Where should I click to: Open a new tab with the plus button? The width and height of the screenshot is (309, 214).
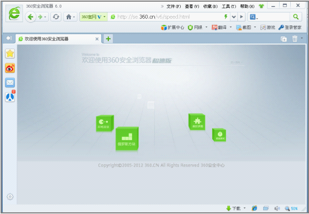[108, 39]
